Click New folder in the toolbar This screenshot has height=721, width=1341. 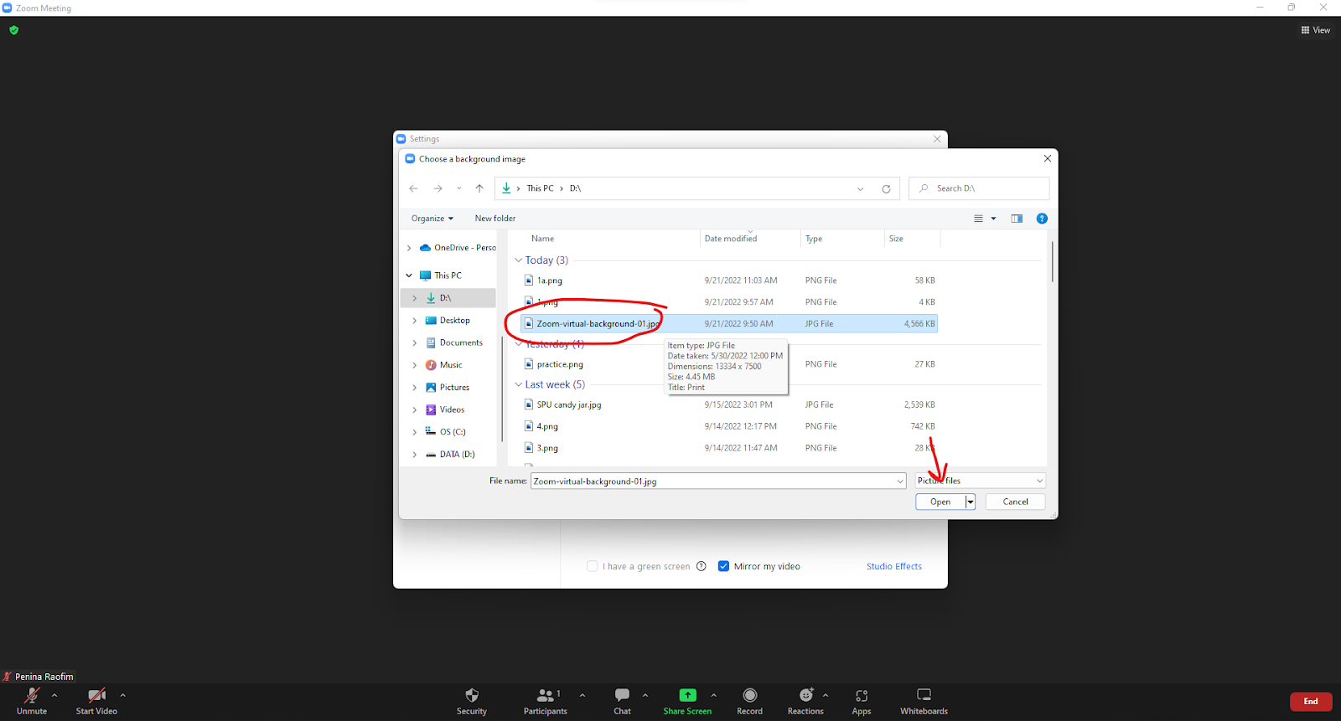tap(495, 219)
